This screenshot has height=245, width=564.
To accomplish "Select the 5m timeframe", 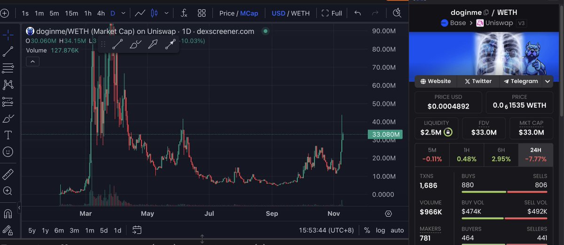I will click(x=55, y=13).
